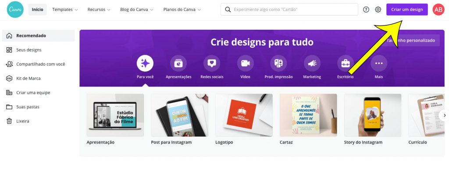
Task: Click the Criar um design button
Action: pyautogui.click(x=407, y=10)
